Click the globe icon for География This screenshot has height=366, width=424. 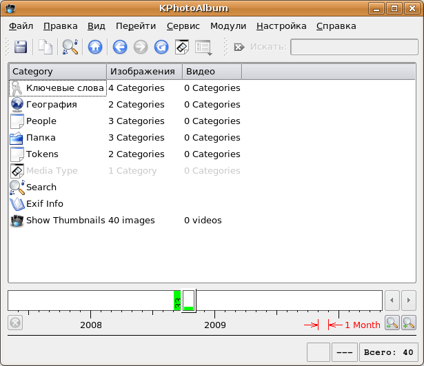tap(17, 105)
